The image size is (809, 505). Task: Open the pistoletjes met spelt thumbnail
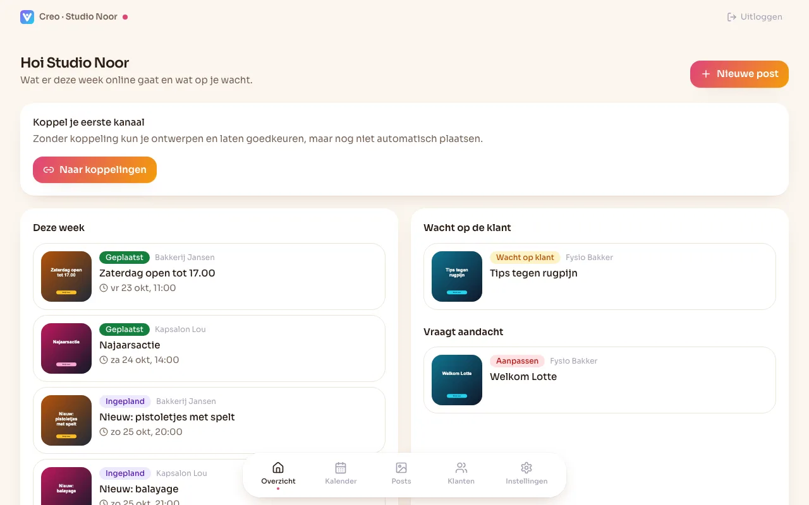[x=66, y=420]
